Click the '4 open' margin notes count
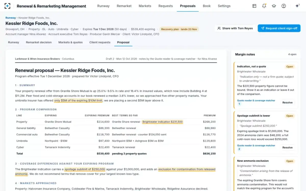Viewport: 306px width, 191px height. click(292, 54)
